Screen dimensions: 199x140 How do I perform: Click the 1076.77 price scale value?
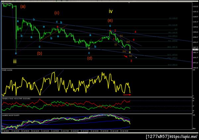(195, 57)
